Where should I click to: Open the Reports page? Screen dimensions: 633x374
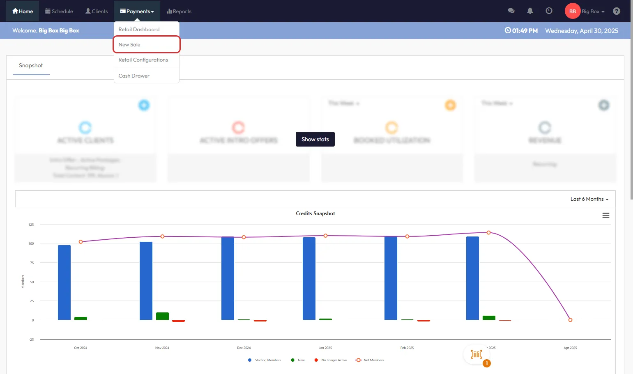coord(179,11)
